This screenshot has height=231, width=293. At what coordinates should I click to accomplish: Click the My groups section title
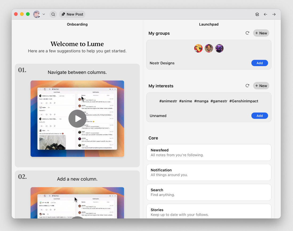coord(159,33)
